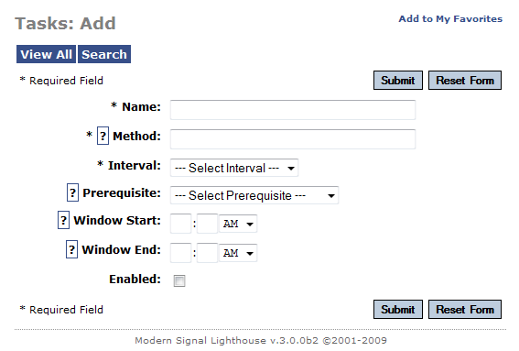Open the Method field help icon
This screenshot has width=519, height=351.
(x=103, y=136)
